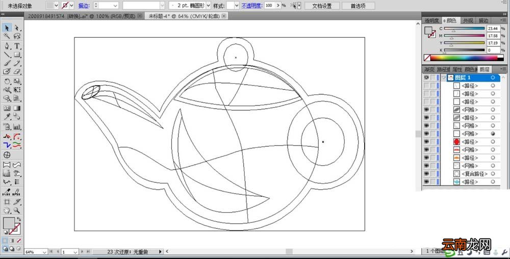The image size is (510, 259).
Task: Select the Paintbrush tool
Action: (7, 63)
